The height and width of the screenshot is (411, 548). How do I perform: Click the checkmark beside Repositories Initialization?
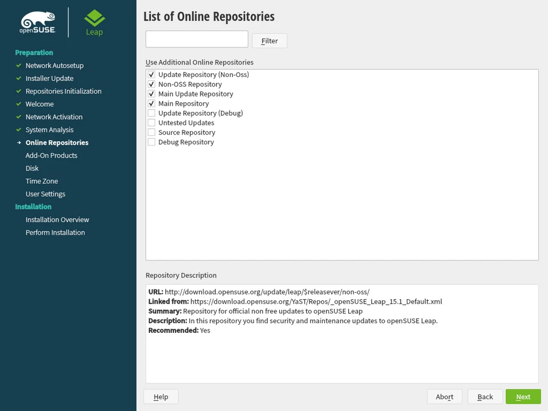click(19, 91)
